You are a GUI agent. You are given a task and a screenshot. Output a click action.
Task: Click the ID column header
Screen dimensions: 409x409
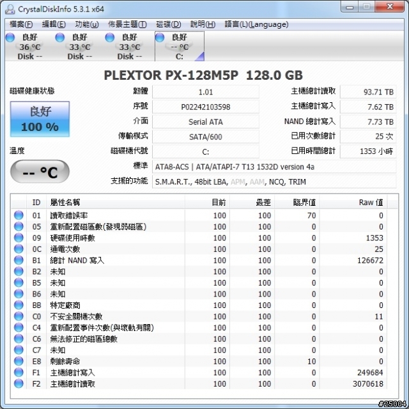point(36,202)
